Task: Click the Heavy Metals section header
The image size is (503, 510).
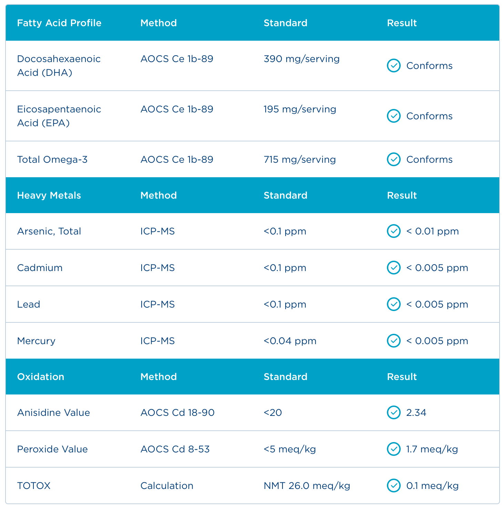Action: pos(49,195)
